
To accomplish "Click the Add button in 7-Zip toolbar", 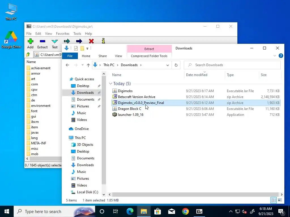I will [x=30, y=44].
